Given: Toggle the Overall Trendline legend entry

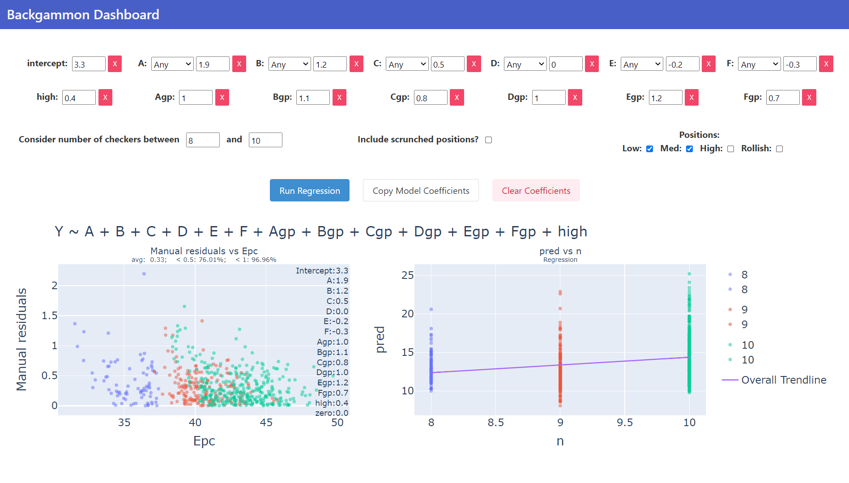Looking at the screenshot, I should [774, 380].
